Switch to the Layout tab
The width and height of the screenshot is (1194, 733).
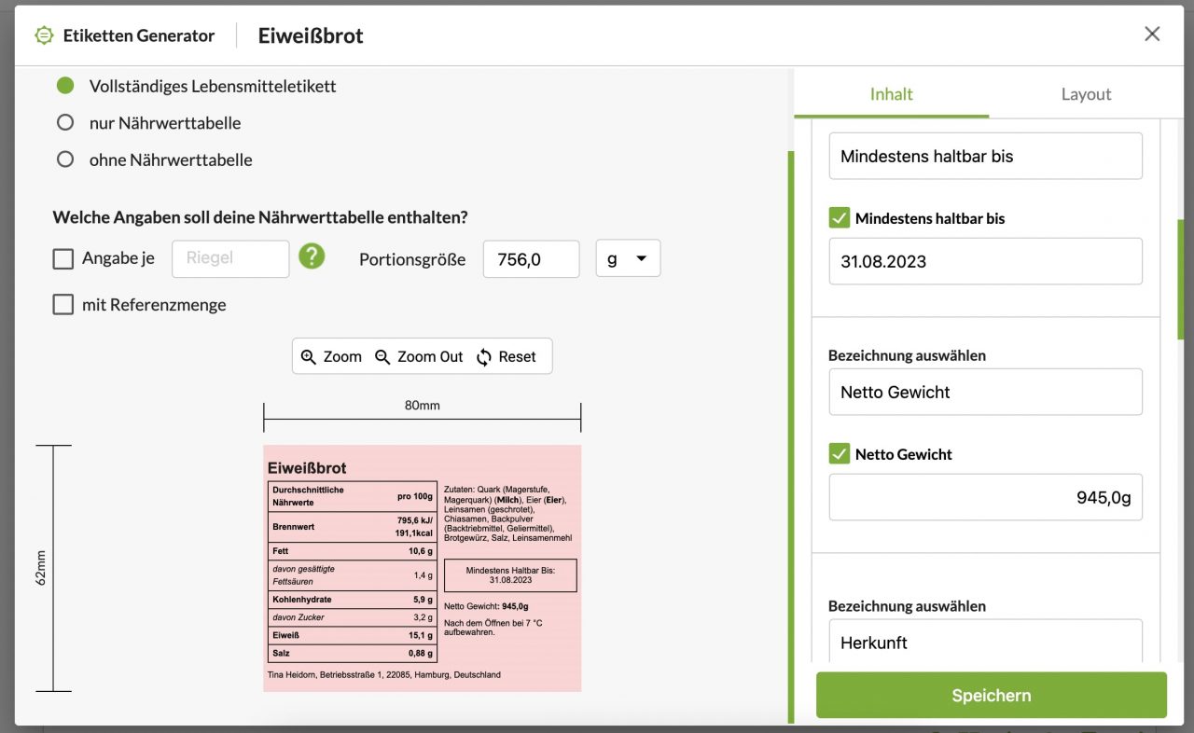pos(1086,94)
